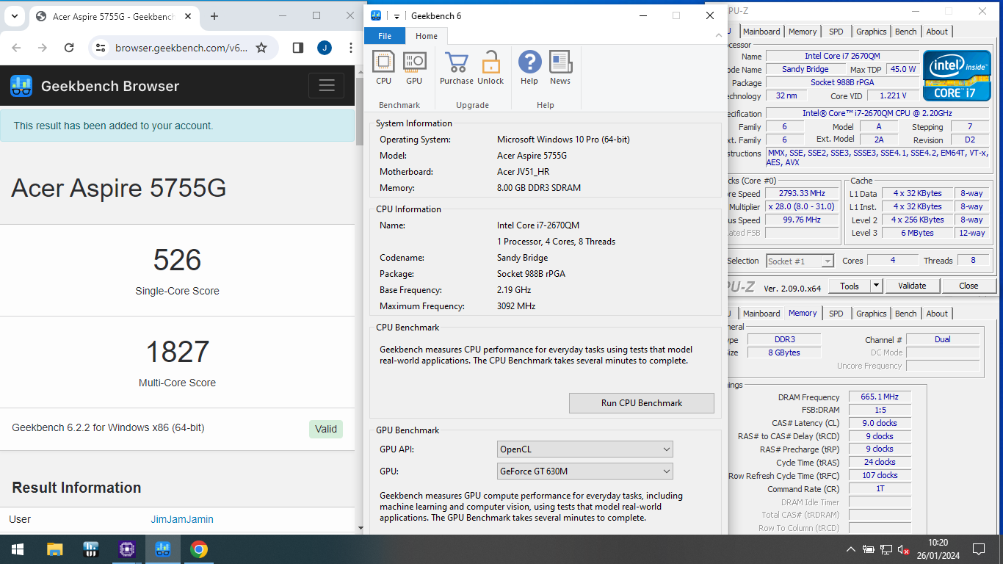Open the taskbar app next to File Explorer
The width and height of the screenshot is (1003, 564).
pos(90,549)
